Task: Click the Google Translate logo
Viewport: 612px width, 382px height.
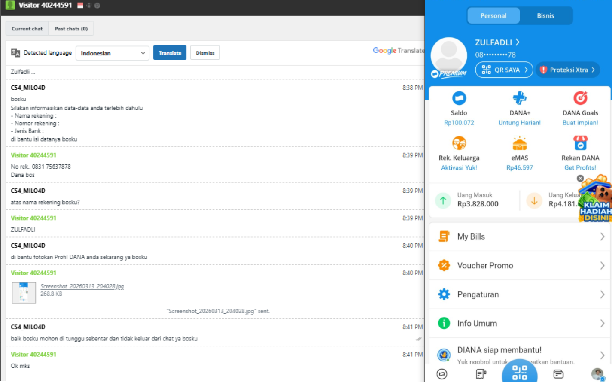Action: click(399, 51)
